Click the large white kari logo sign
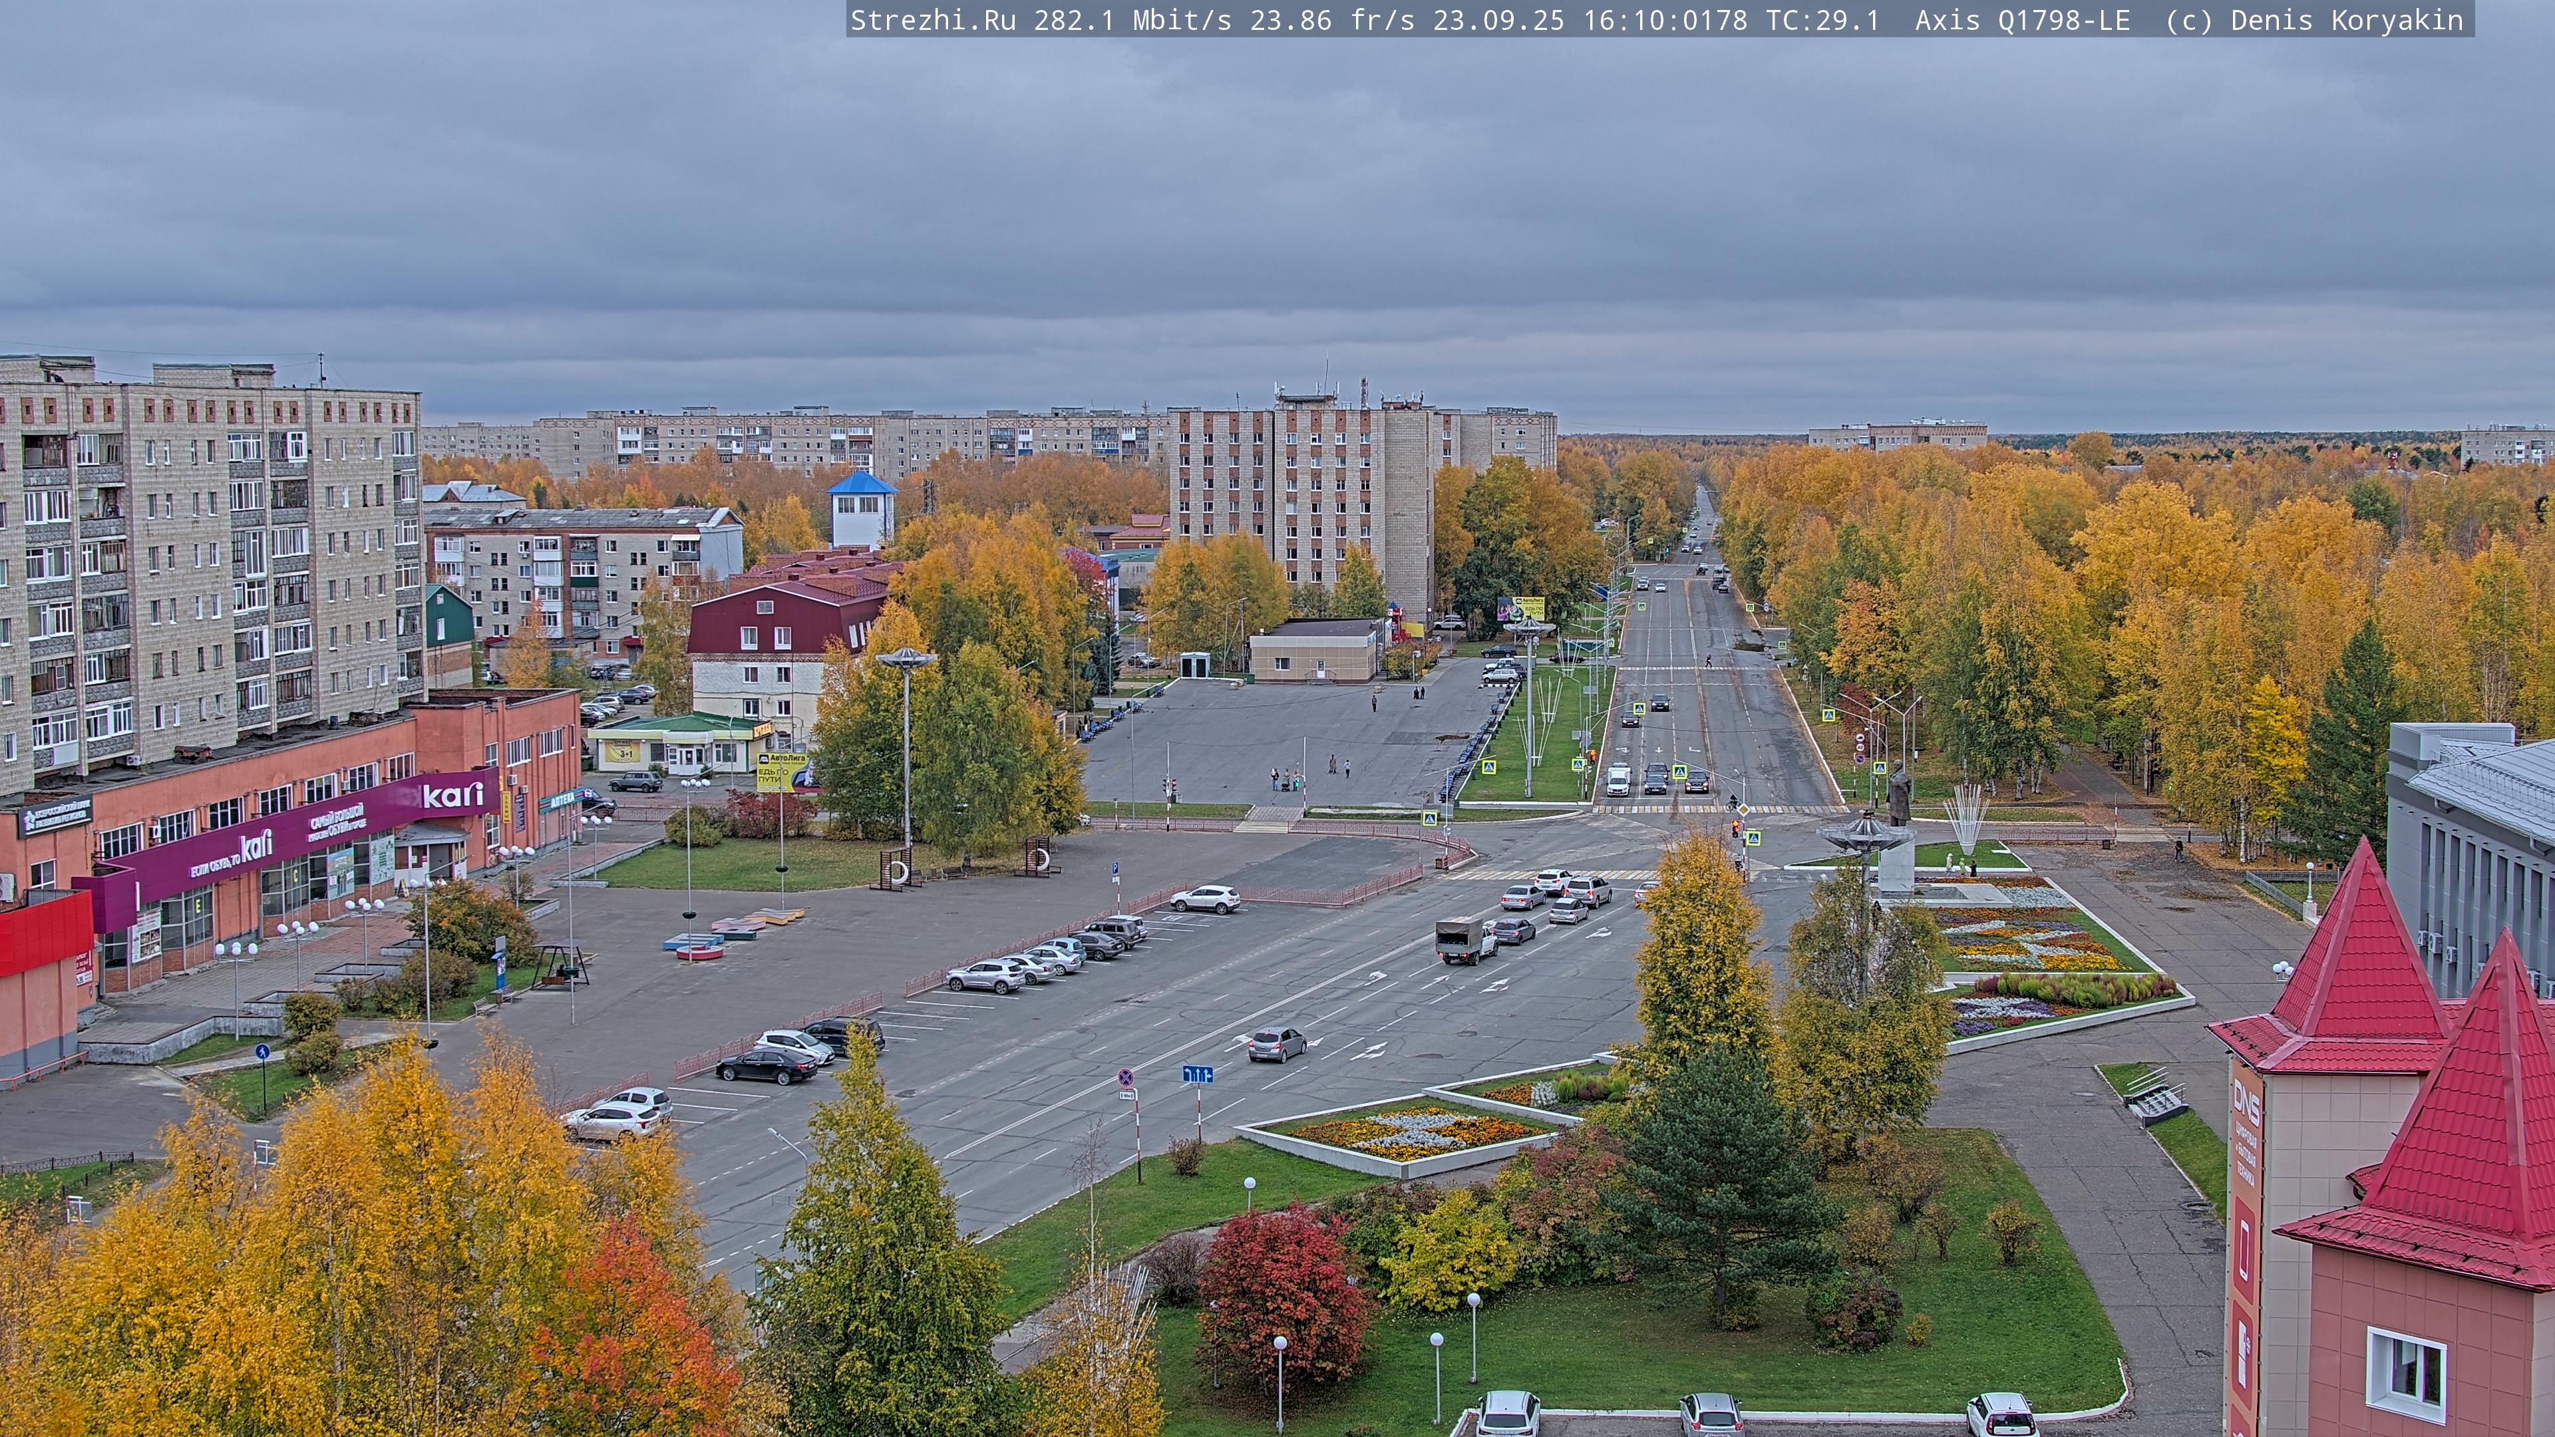The image size is (2555, 1437). coord(453,794)
